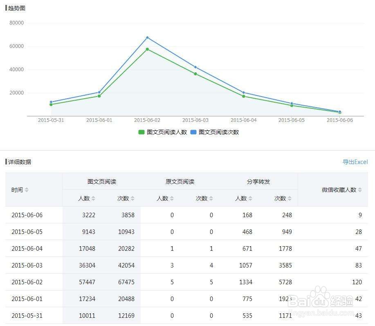Click the x-axis label 2015-06-03
Screen dimensions: 375x326
(195, 120)
